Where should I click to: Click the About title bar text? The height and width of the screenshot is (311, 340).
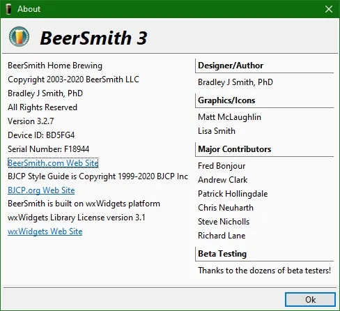coord(29,9)
